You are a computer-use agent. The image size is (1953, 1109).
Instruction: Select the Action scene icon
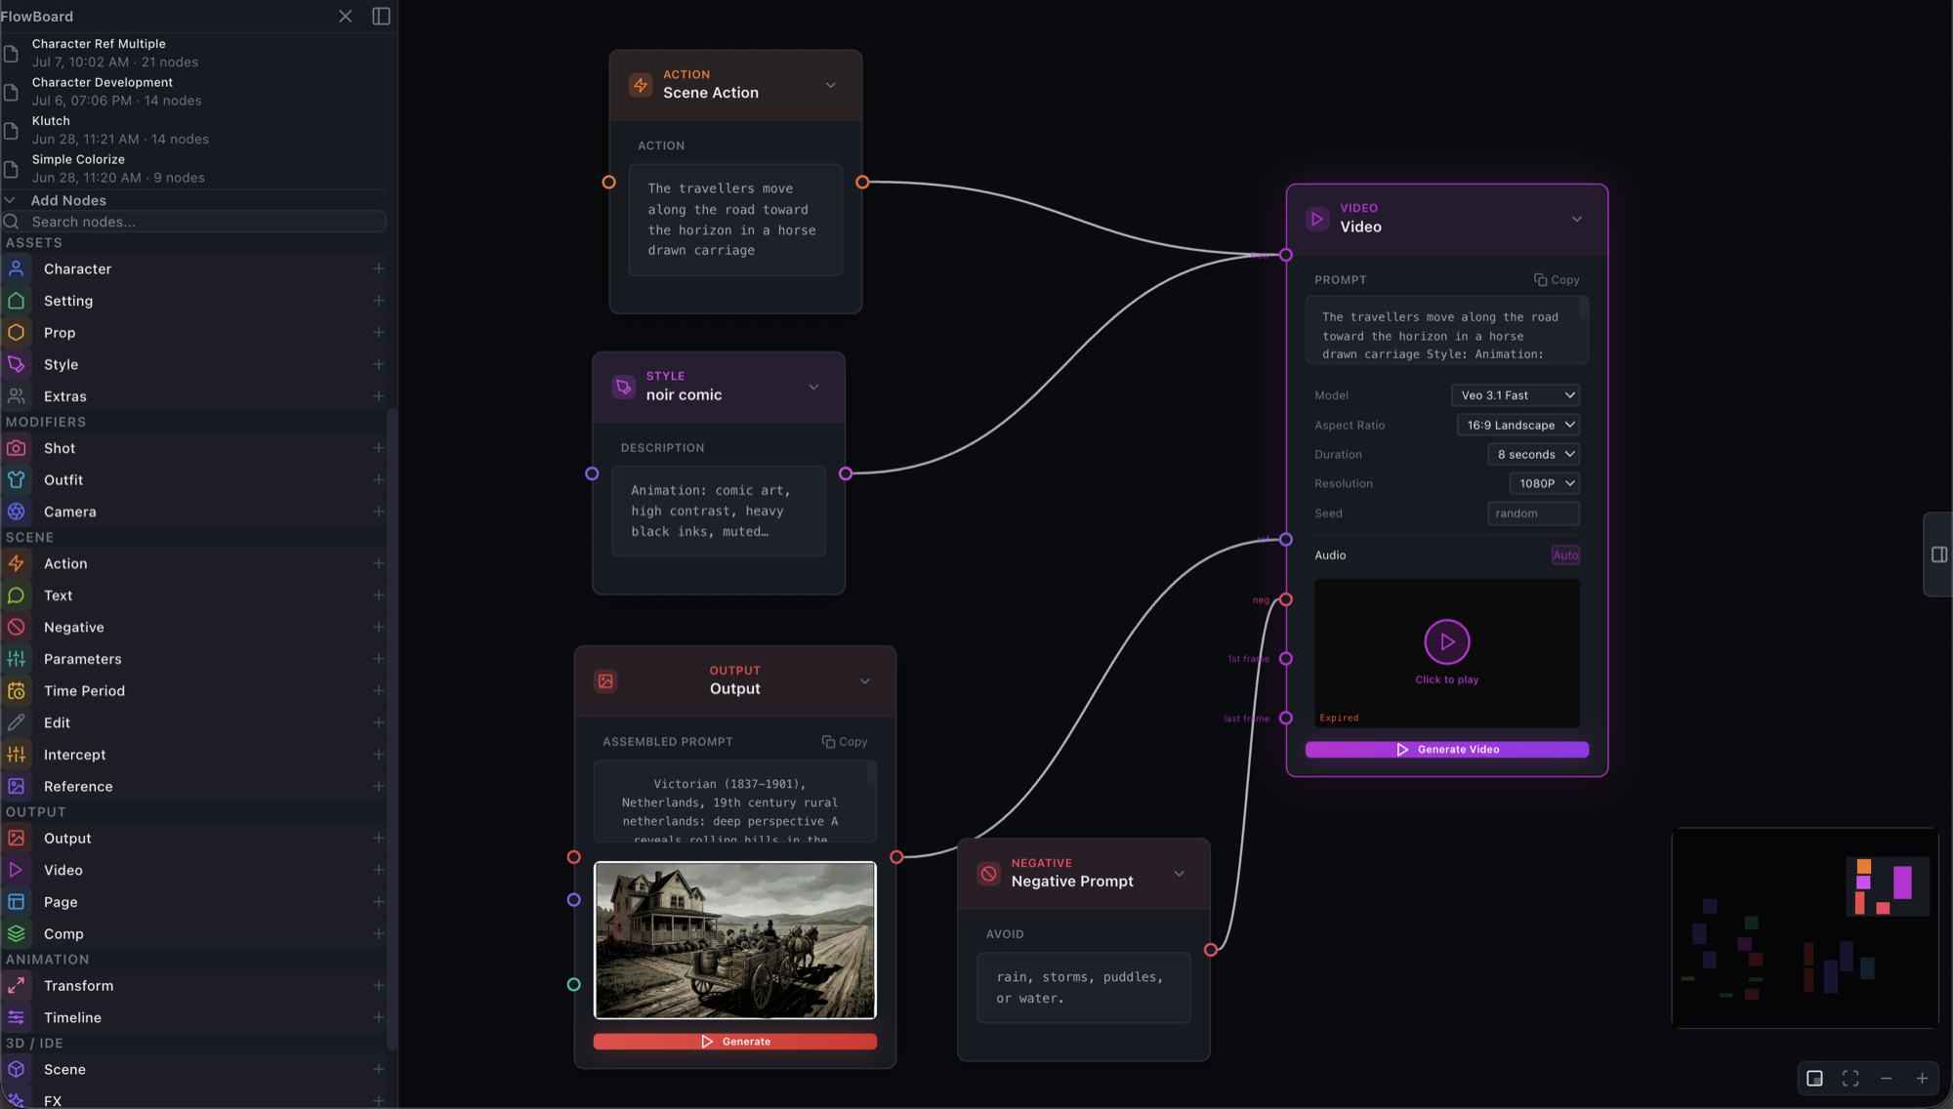[17, 563]
